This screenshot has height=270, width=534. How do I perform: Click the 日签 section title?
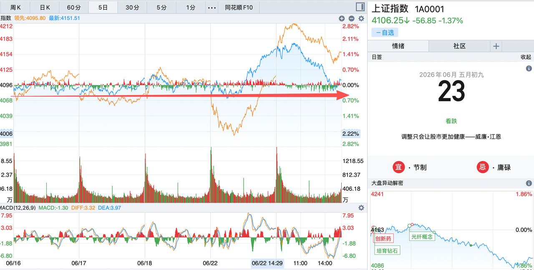point(377,57)
